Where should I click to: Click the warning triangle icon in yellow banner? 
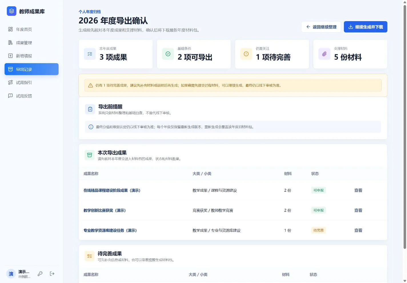click(91, 85)
